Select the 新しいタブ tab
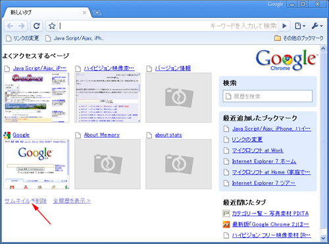The width and height of the screenshot is (329, 244). (46, 13)
